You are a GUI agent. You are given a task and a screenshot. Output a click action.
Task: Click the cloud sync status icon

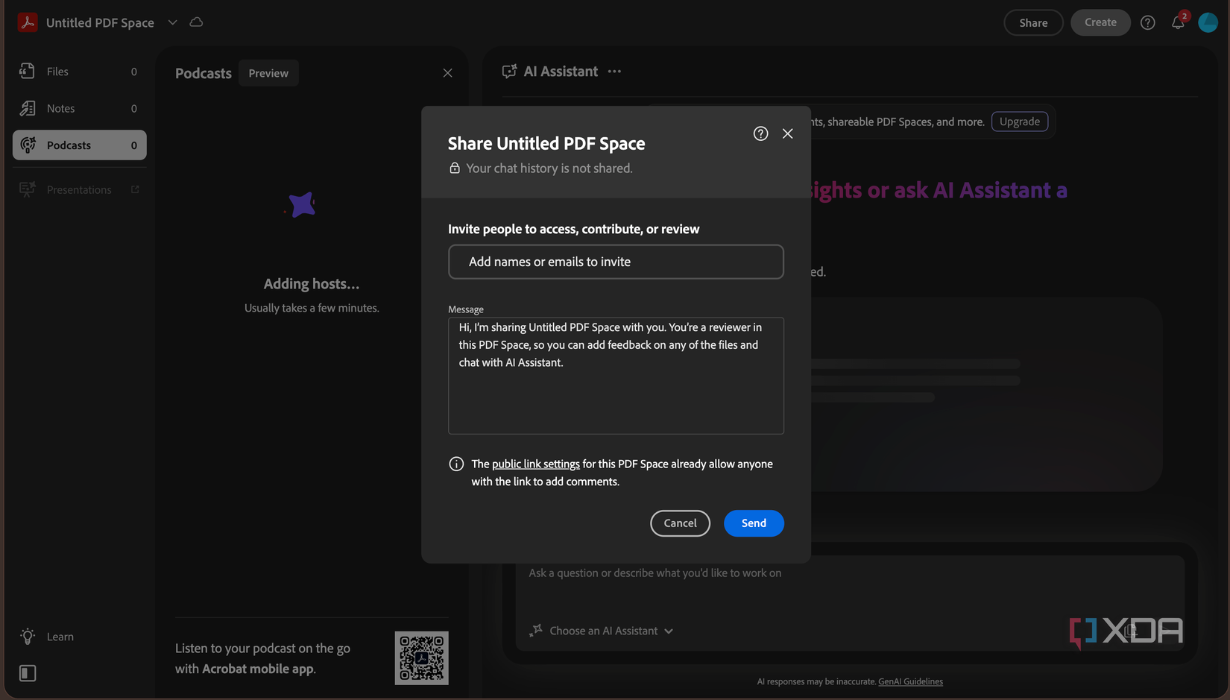point(196,22)
